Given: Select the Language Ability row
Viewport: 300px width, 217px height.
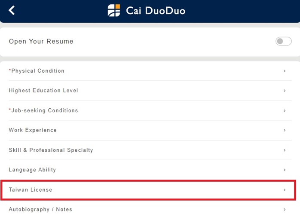Looking at the screenshot, I should [32, 170].
